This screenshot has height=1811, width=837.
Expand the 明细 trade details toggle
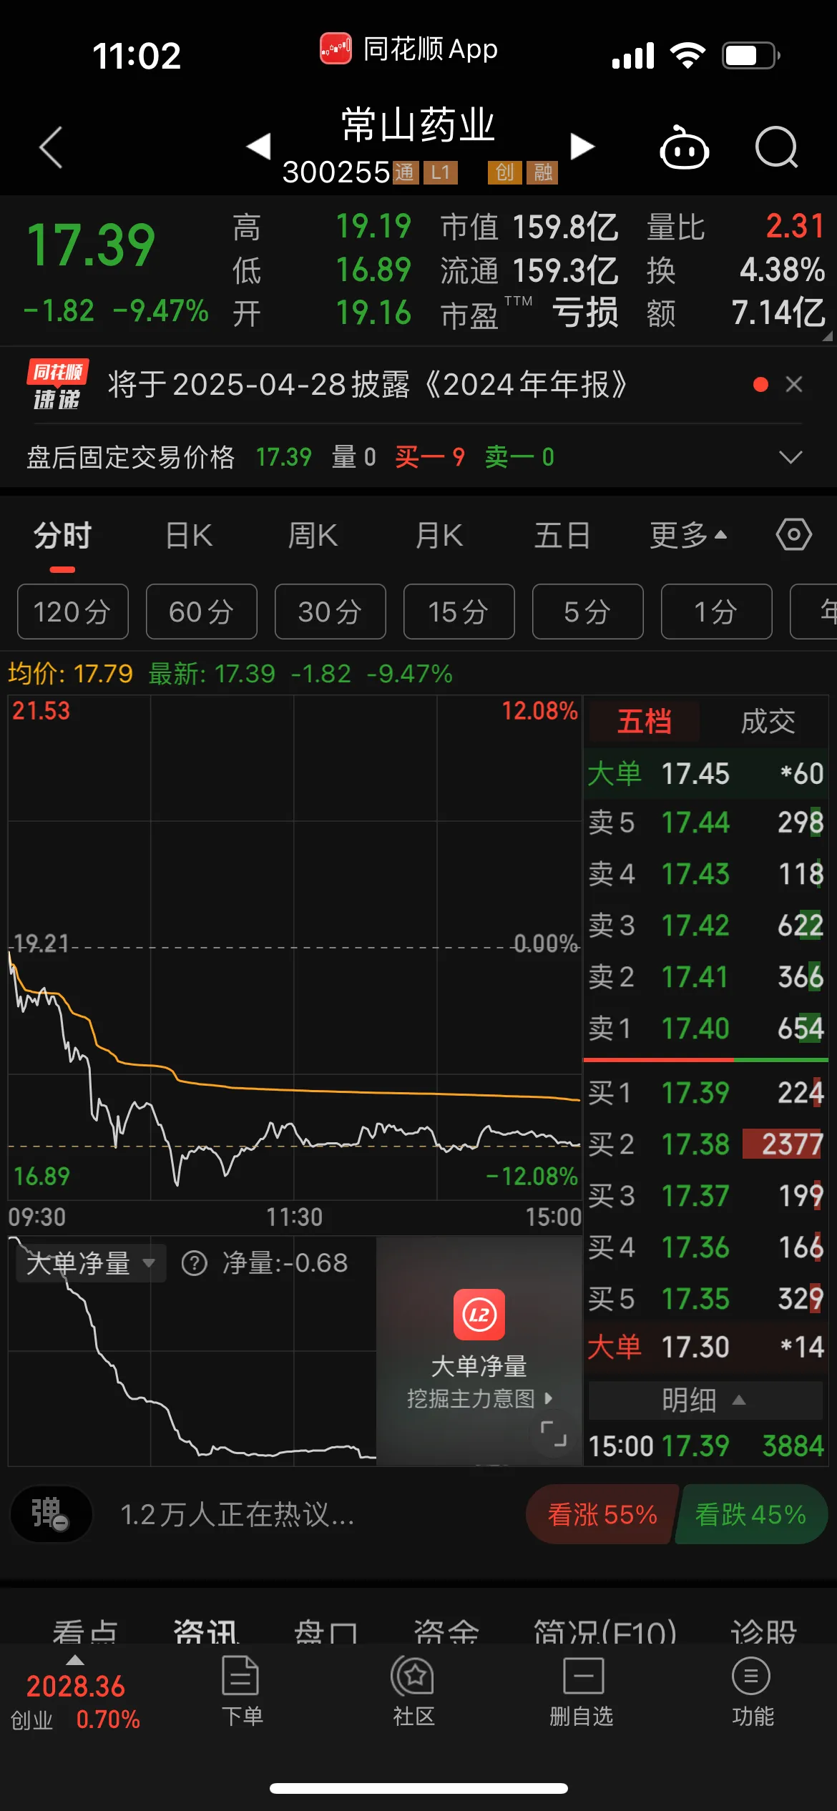tap(705, 1400)
